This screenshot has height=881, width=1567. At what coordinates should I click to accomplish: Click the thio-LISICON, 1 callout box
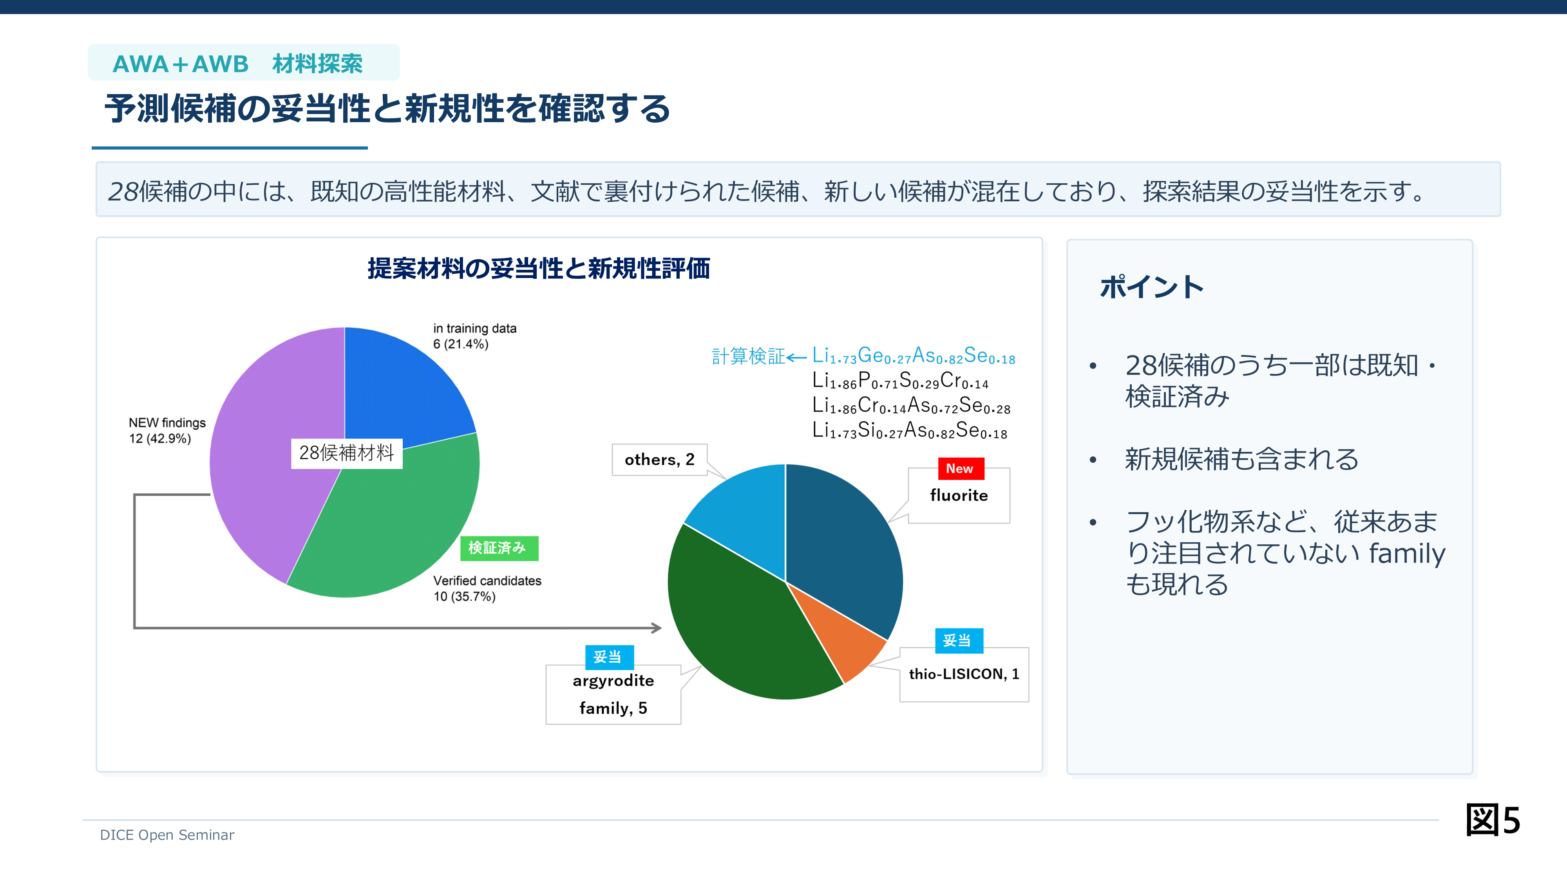click(x=964, y=674)
